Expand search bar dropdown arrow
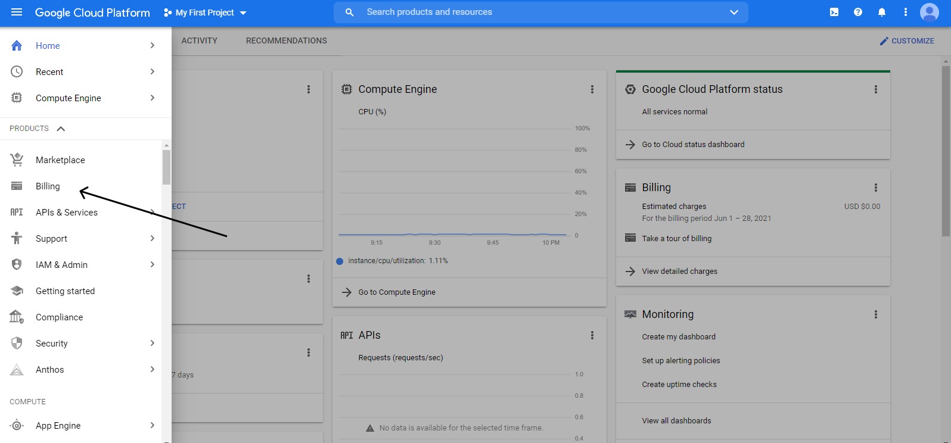The image size is (951, 443). coord(734,13)
